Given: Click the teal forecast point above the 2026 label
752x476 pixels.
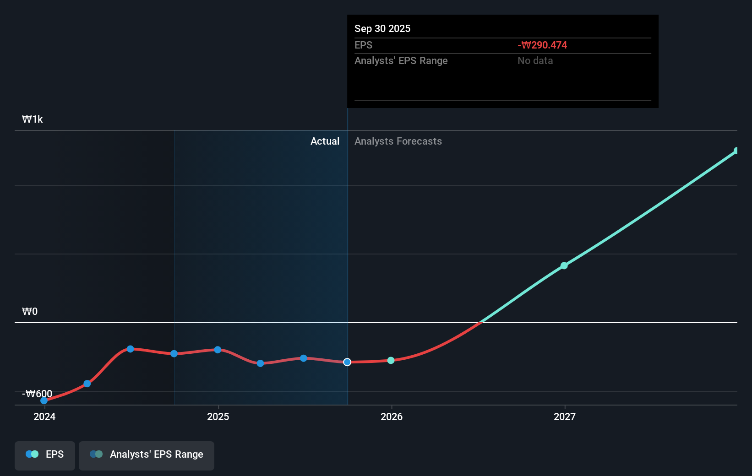Looking at the screenshot, I should pos(391,360).
